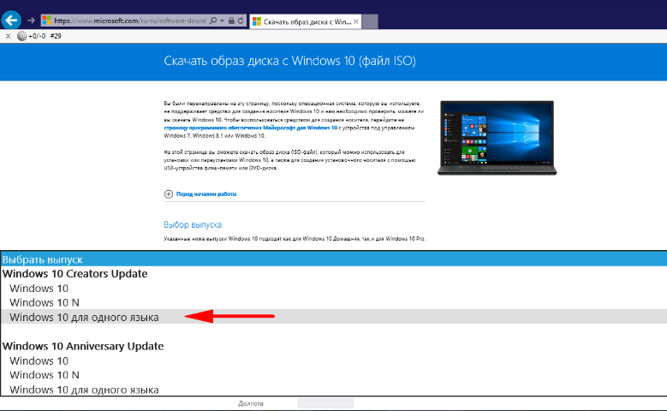Image resolution: width=667 pixels, height=411 pixels.
Task: Expand the 'Перед началом работы' plus icon
Action: pos(169,194)
